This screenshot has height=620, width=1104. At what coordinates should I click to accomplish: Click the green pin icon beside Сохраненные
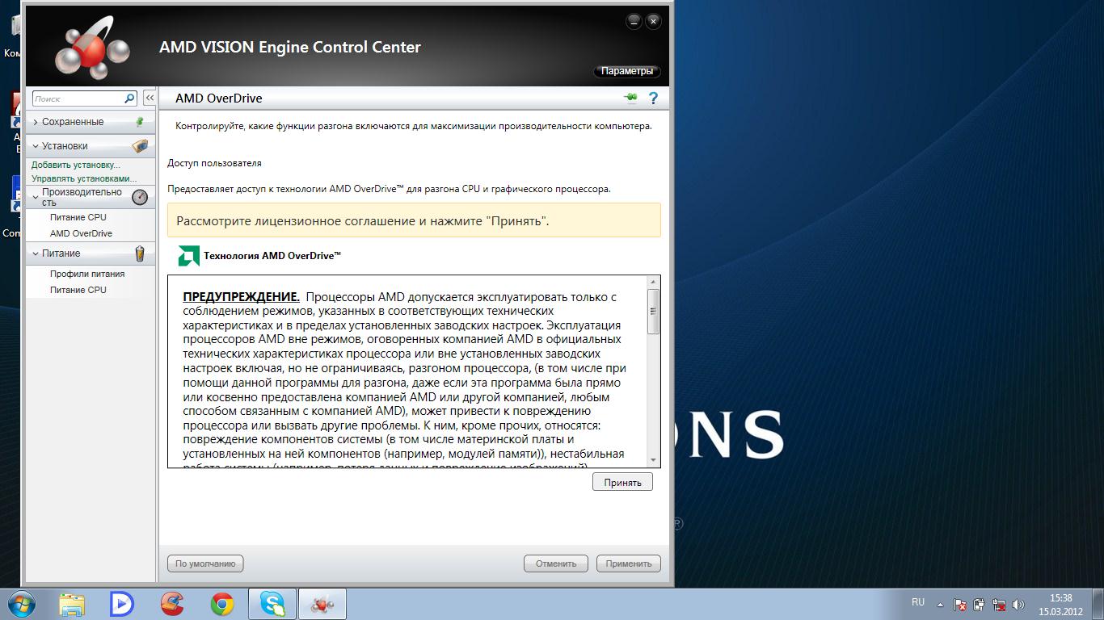coord(140,122)
